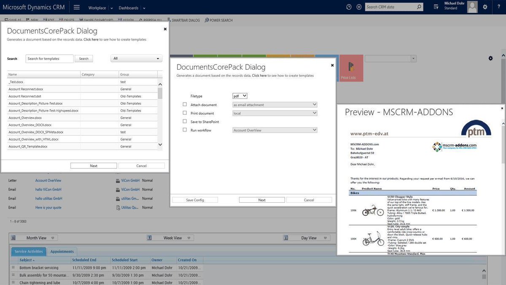The image size is (506, 285).
Task: Click the magnifier icon in CRM search
Action: pos(419,7)
